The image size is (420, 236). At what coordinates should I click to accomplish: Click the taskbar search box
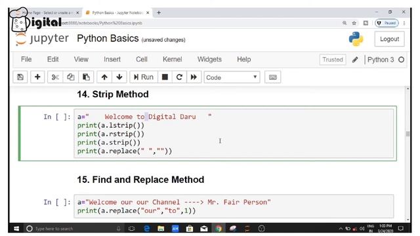pyautogui.click(x=73, y=229)
